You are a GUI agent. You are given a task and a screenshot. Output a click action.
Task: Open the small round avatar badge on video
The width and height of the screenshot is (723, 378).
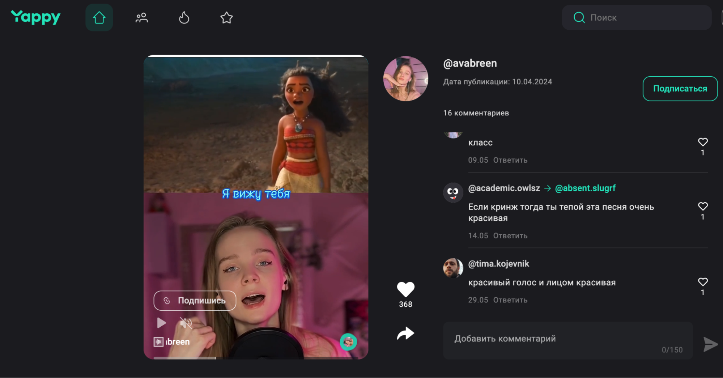pyautogui.click(x=348, y=342)
